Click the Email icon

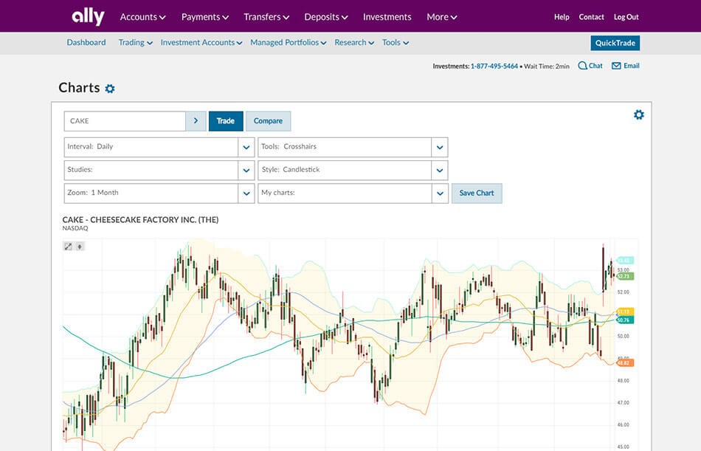(x=625, y=66)
